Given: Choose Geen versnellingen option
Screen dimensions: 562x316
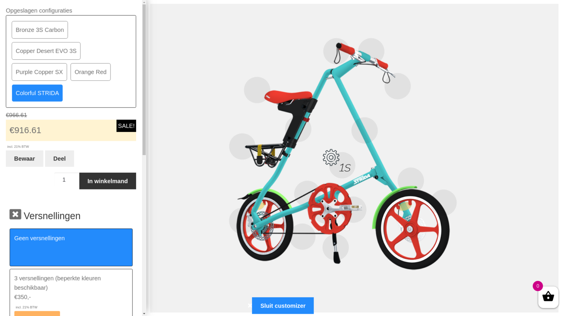Looking at the screenshot, I should [x=71, y=247].
